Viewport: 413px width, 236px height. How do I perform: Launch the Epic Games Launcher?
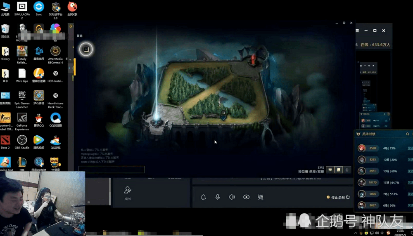[x=22, y=99]
